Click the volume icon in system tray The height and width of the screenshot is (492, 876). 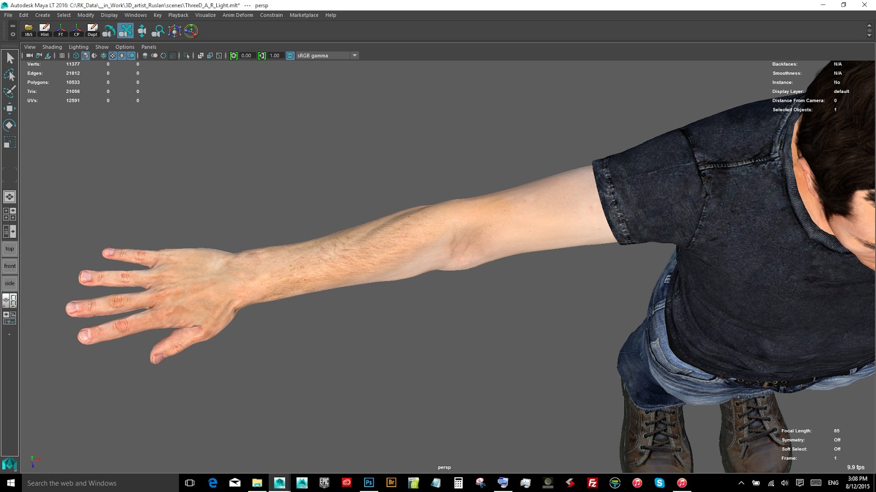(785, 483)
